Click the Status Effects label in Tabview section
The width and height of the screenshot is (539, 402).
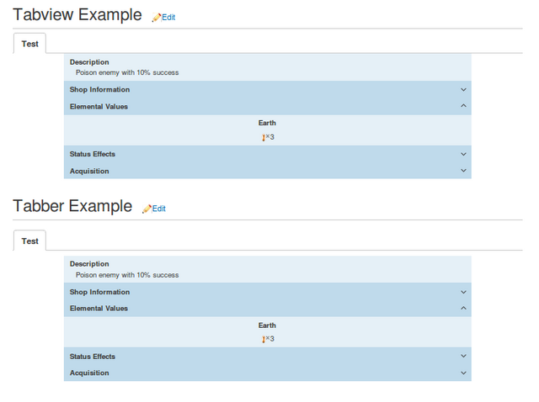click(x=93, y=154)
